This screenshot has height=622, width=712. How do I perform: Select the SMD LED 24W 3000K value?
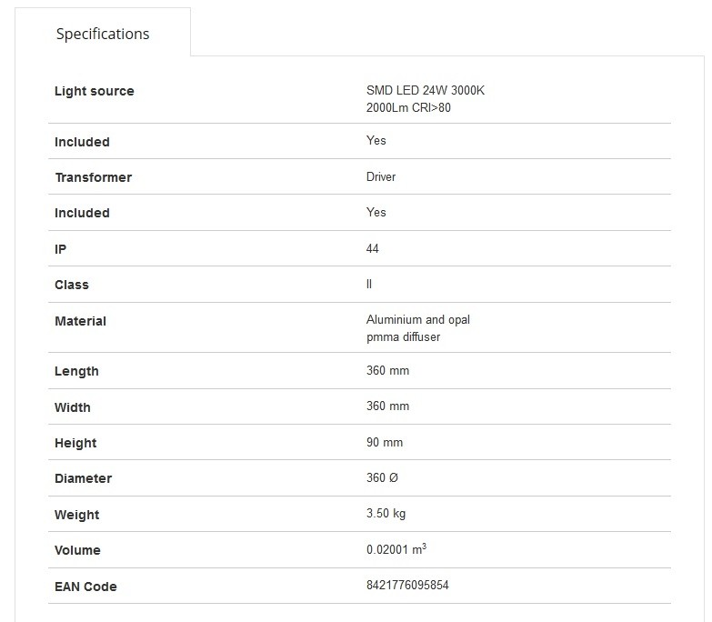[x=426, y=99]
